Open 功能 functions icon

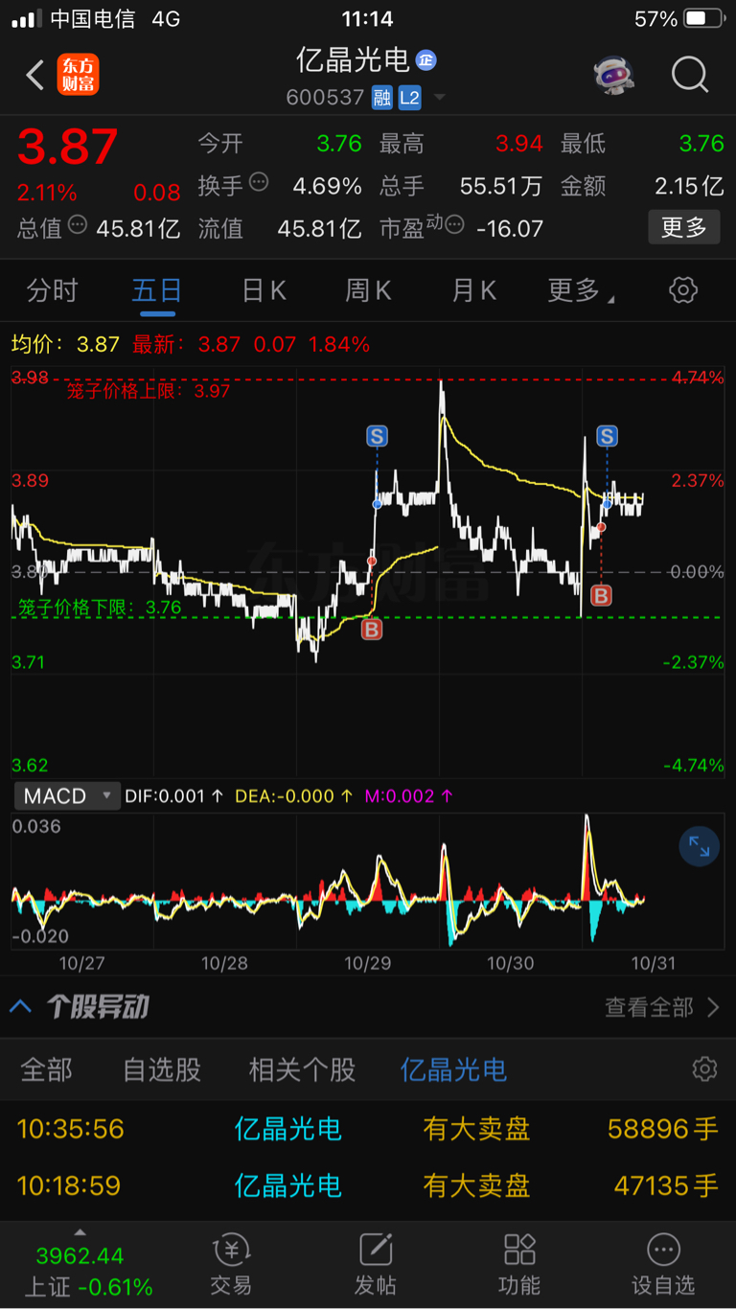point(519,1265)
